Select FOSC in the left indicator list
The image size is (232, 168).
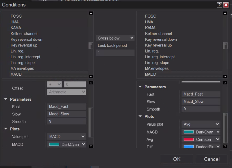click(x=16, y=16)
